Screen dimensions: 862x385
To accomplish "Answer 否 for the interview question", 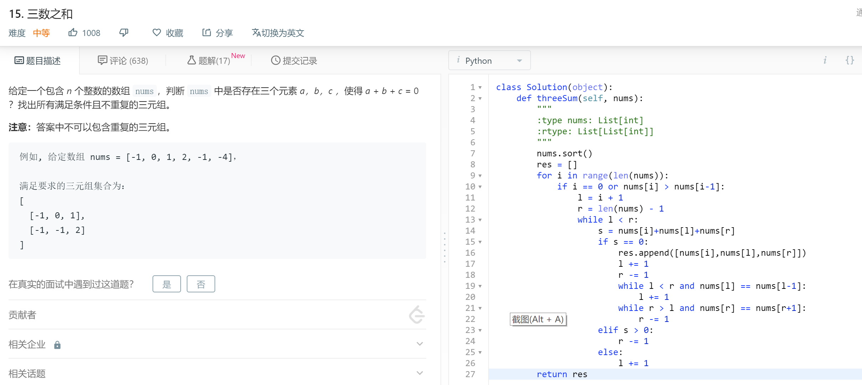I will point(201,284).
